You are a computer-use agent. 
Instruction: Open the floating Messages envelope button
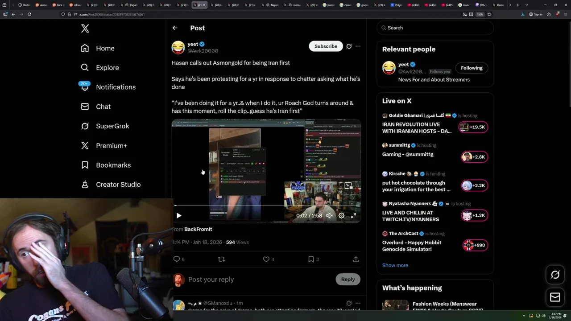click(x=555, y=297)
